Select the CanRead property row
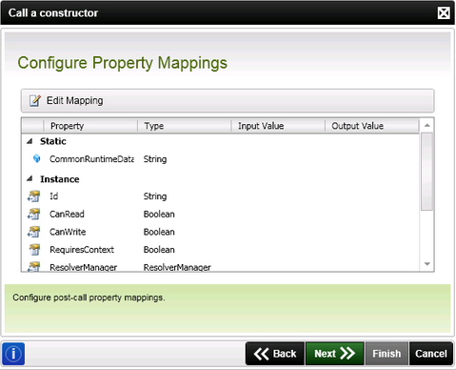The width and height of the screenshot is (456, 370). click(221, 214)
